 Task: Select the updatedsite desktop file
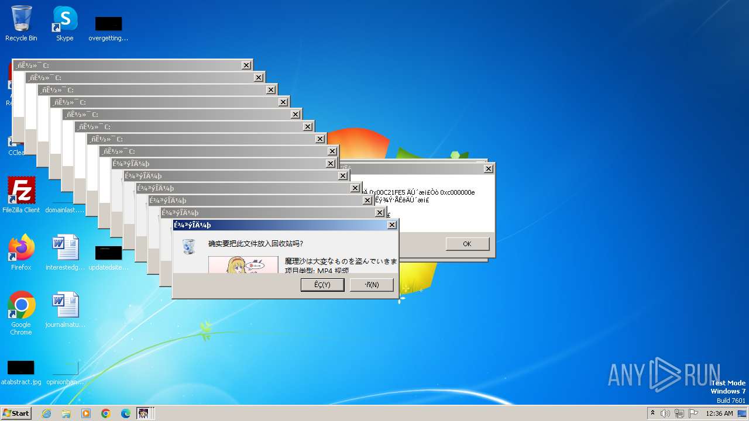(108, 257)
